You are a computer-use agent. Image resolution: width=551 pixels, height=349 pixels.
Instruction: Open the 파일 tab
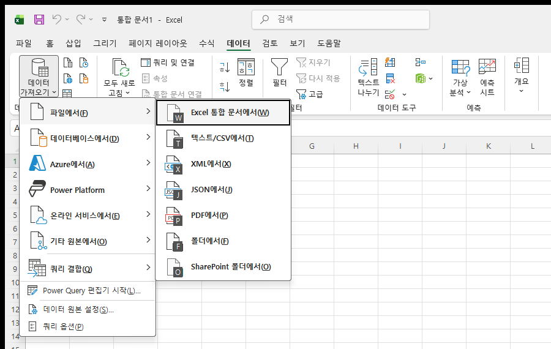pos(24,43)
